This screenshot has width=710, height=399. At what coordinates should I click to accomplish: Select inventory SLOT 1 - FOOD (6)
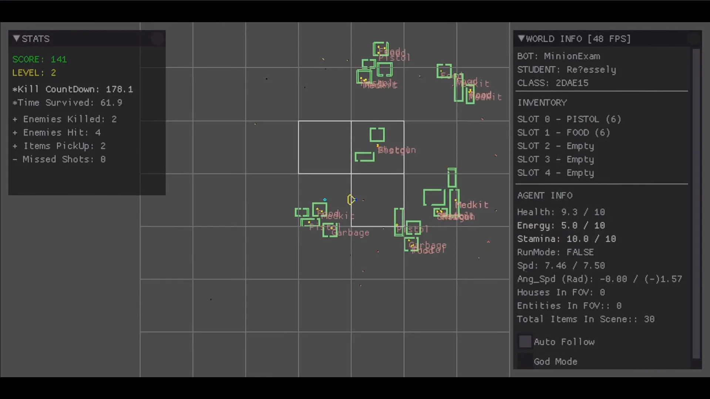(x=563, y=132)
